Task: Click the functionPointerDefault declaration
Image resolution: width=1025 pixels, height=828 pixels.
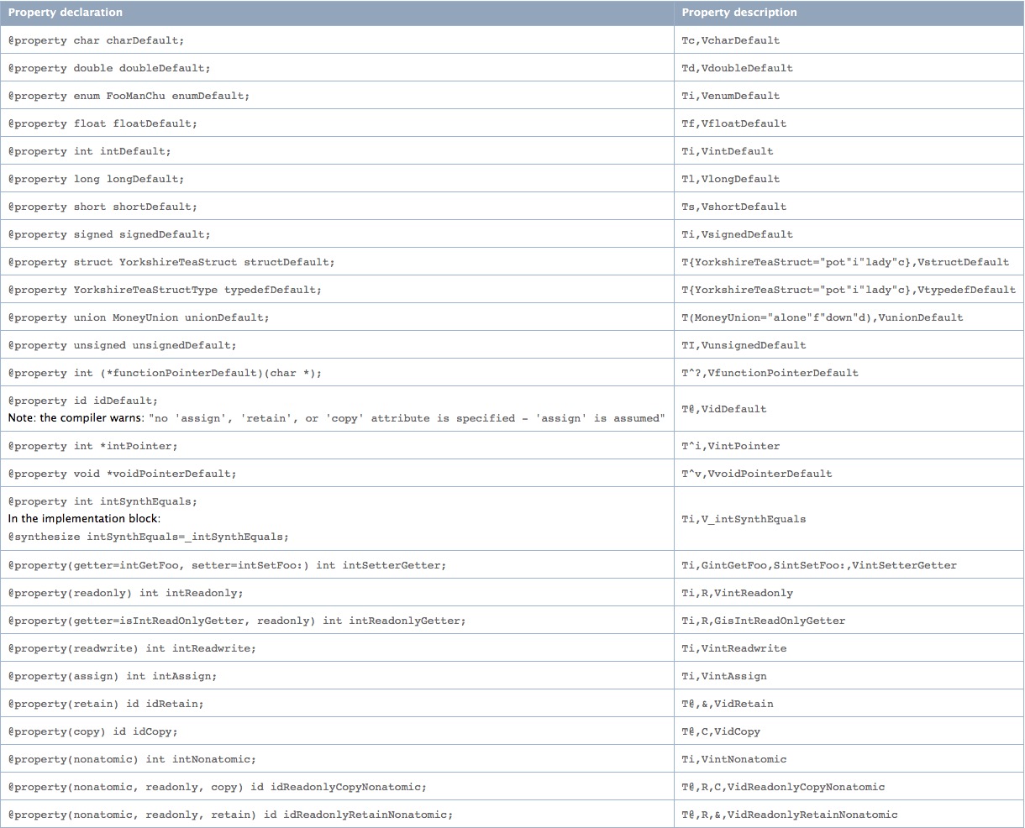Action: (x=165, y=373)
